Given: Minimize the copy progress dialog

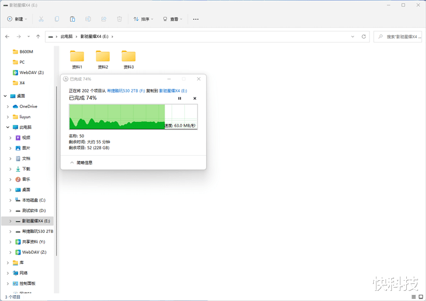Looking at the screenshot, I should tap(169, 79).
